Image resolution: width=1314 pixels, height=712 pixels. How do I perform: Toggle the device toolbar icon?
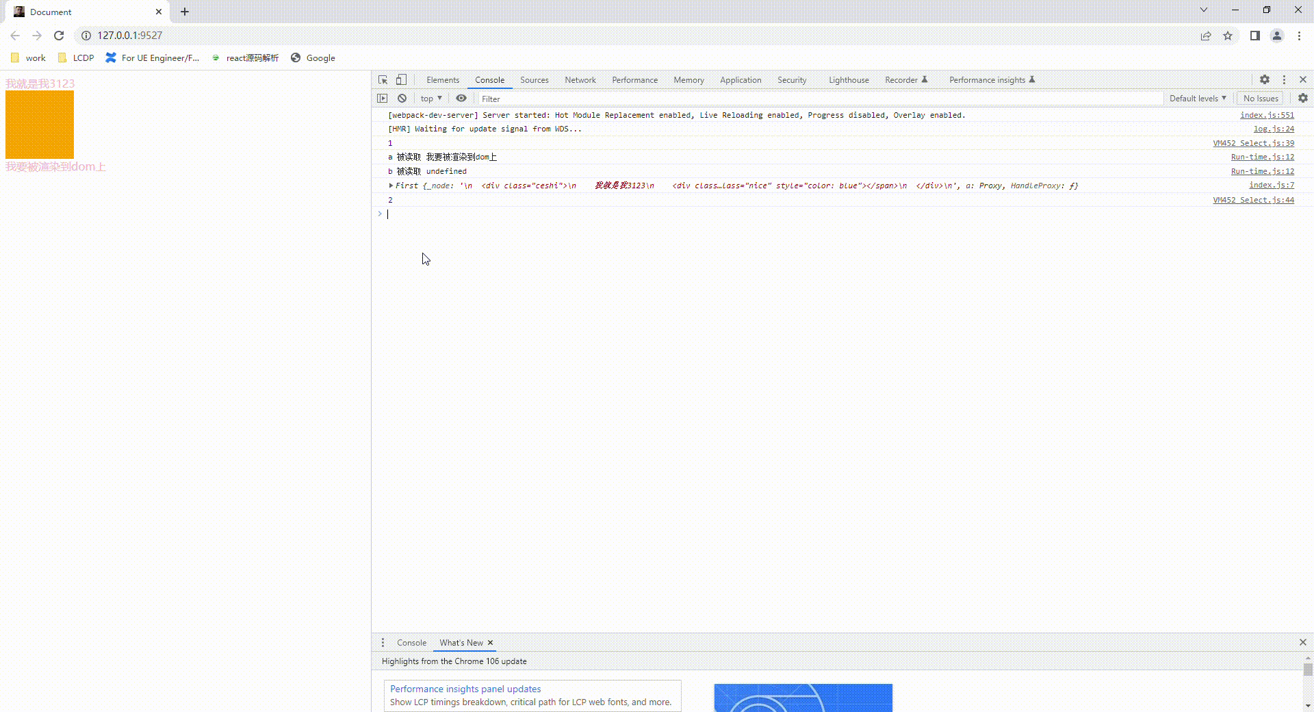(401, 79)
